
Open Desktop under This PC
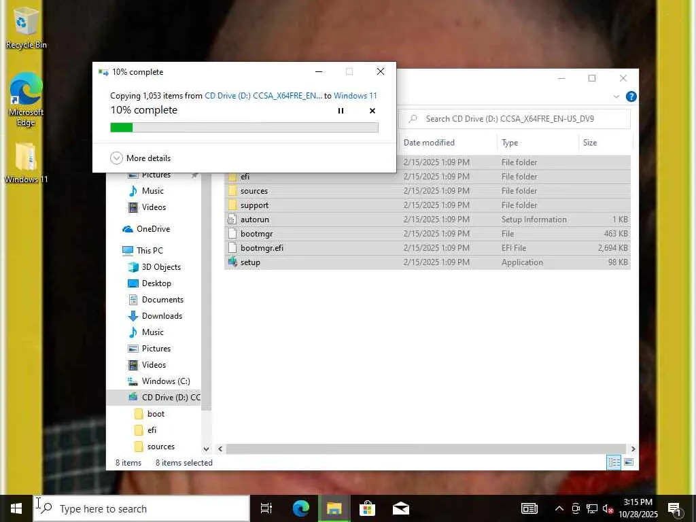(156, 283)
